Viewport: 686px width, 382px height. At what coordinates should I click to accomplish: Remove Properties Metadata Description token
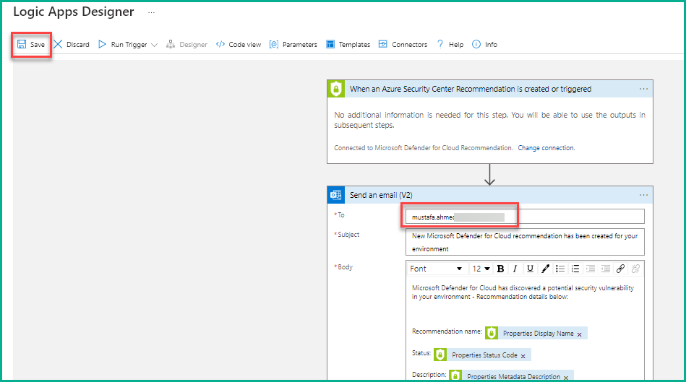click(566, 377)
